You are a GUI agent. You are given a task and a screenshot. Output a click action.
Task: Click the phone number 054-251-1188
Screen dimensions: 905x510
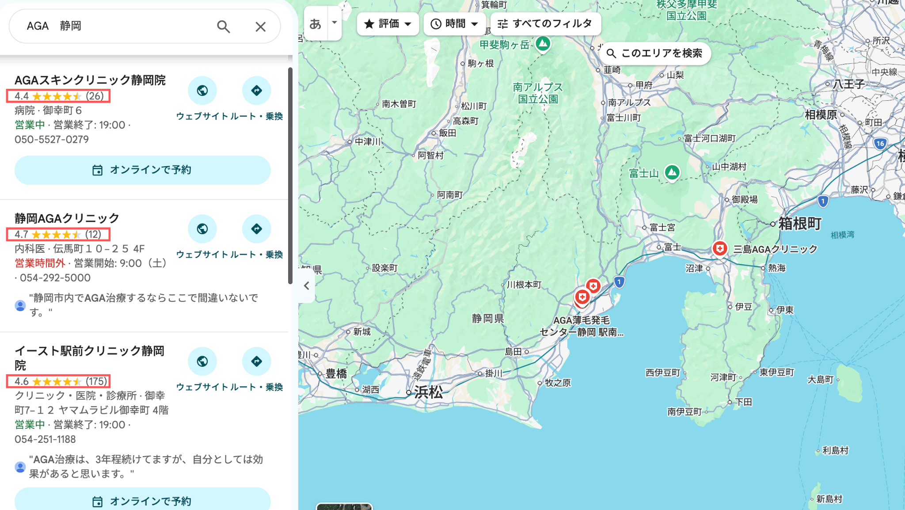coord(45,440)
